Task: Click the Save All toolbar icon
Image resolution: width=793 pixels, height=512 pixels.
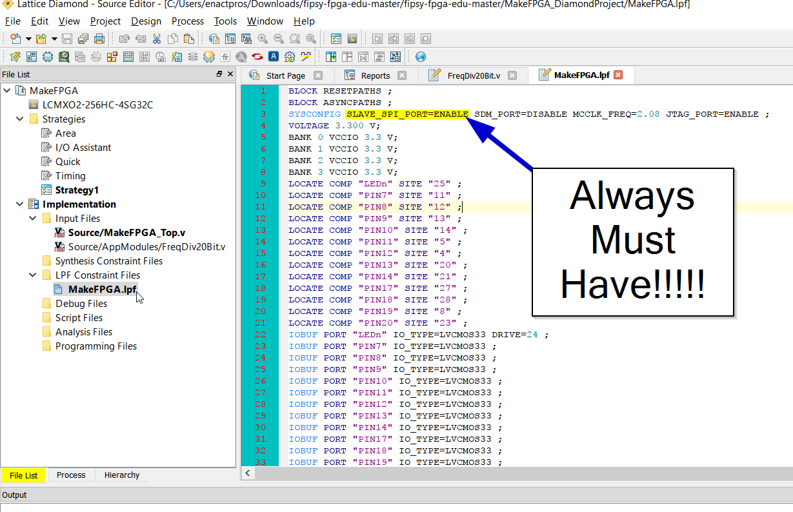Action: pos(83,39)
